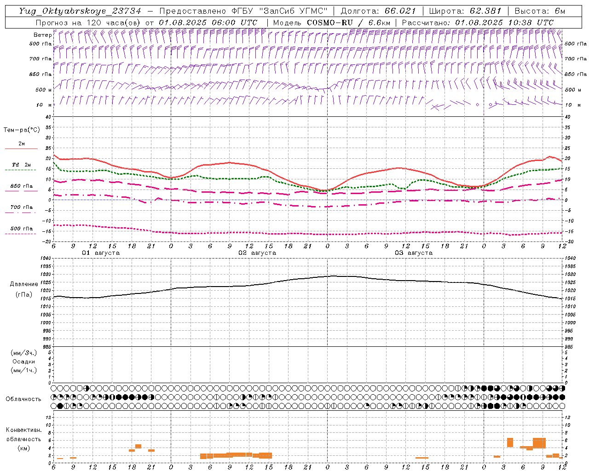Click the dotted pink sample under 500 гПа legend
This screenshot has width=589, height=471.
tap(20, 234)
